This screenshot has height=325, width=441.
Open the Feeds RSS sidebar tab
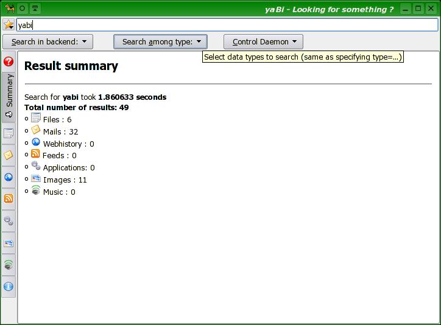9,199
